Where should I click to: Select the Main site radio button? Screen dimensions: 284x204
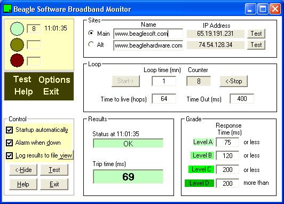tap(91, 33)
